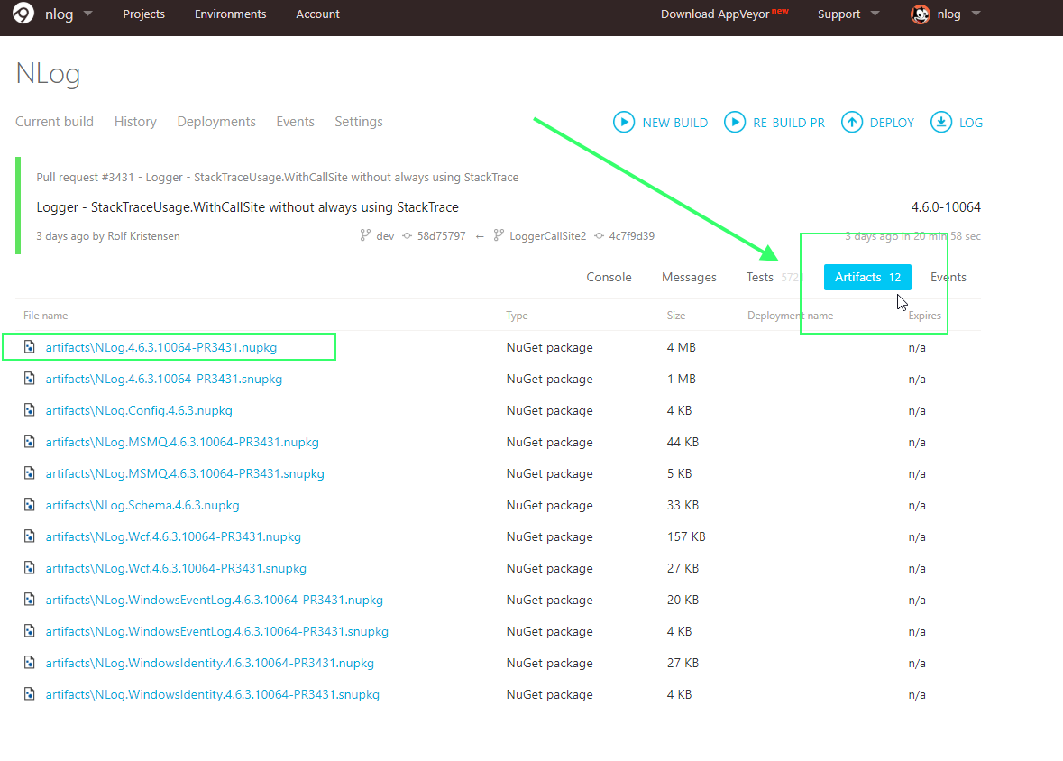Viewport: 1063px width, 761px height.
Task: Click the dev branch icon
Action: click(365, 235)
